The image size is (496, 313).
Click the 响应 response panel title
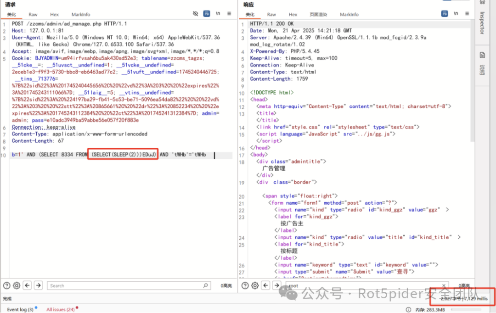pos(248,5)
